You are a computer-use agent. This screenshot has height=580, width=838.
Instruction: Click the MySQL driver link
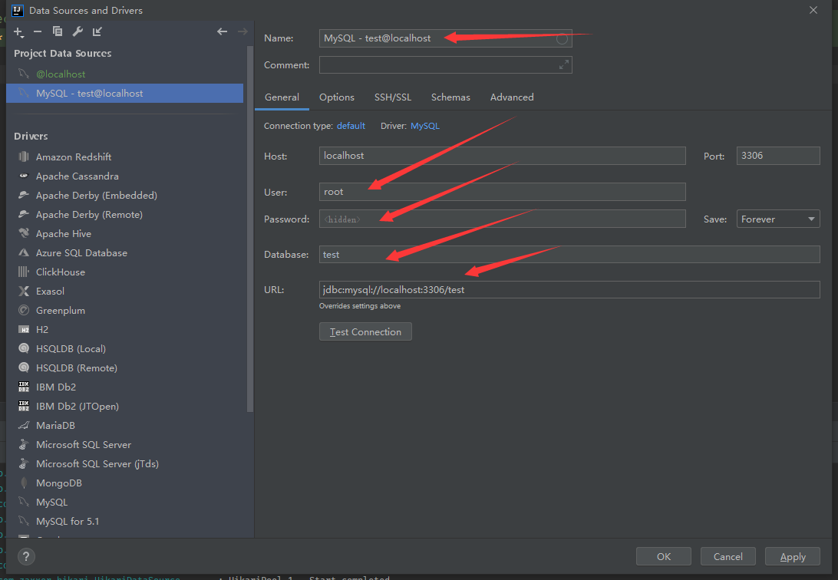click(x=425, y=126)
